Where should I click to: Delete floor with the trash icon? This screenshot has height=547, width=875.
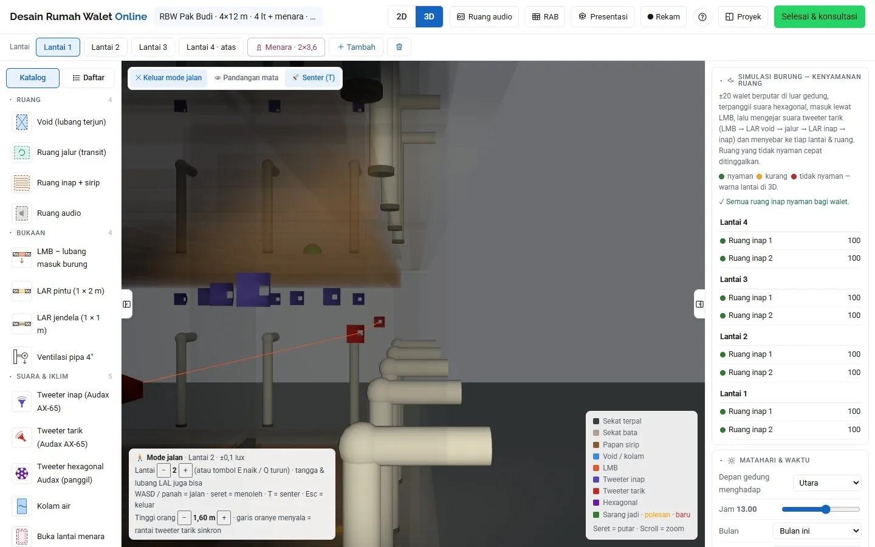pyautogui.click(x=399, y=47)
